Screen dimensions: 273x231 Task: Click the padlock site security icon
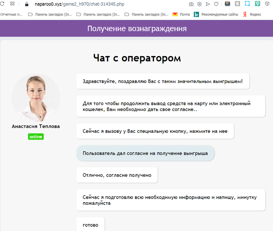point(27,4)
